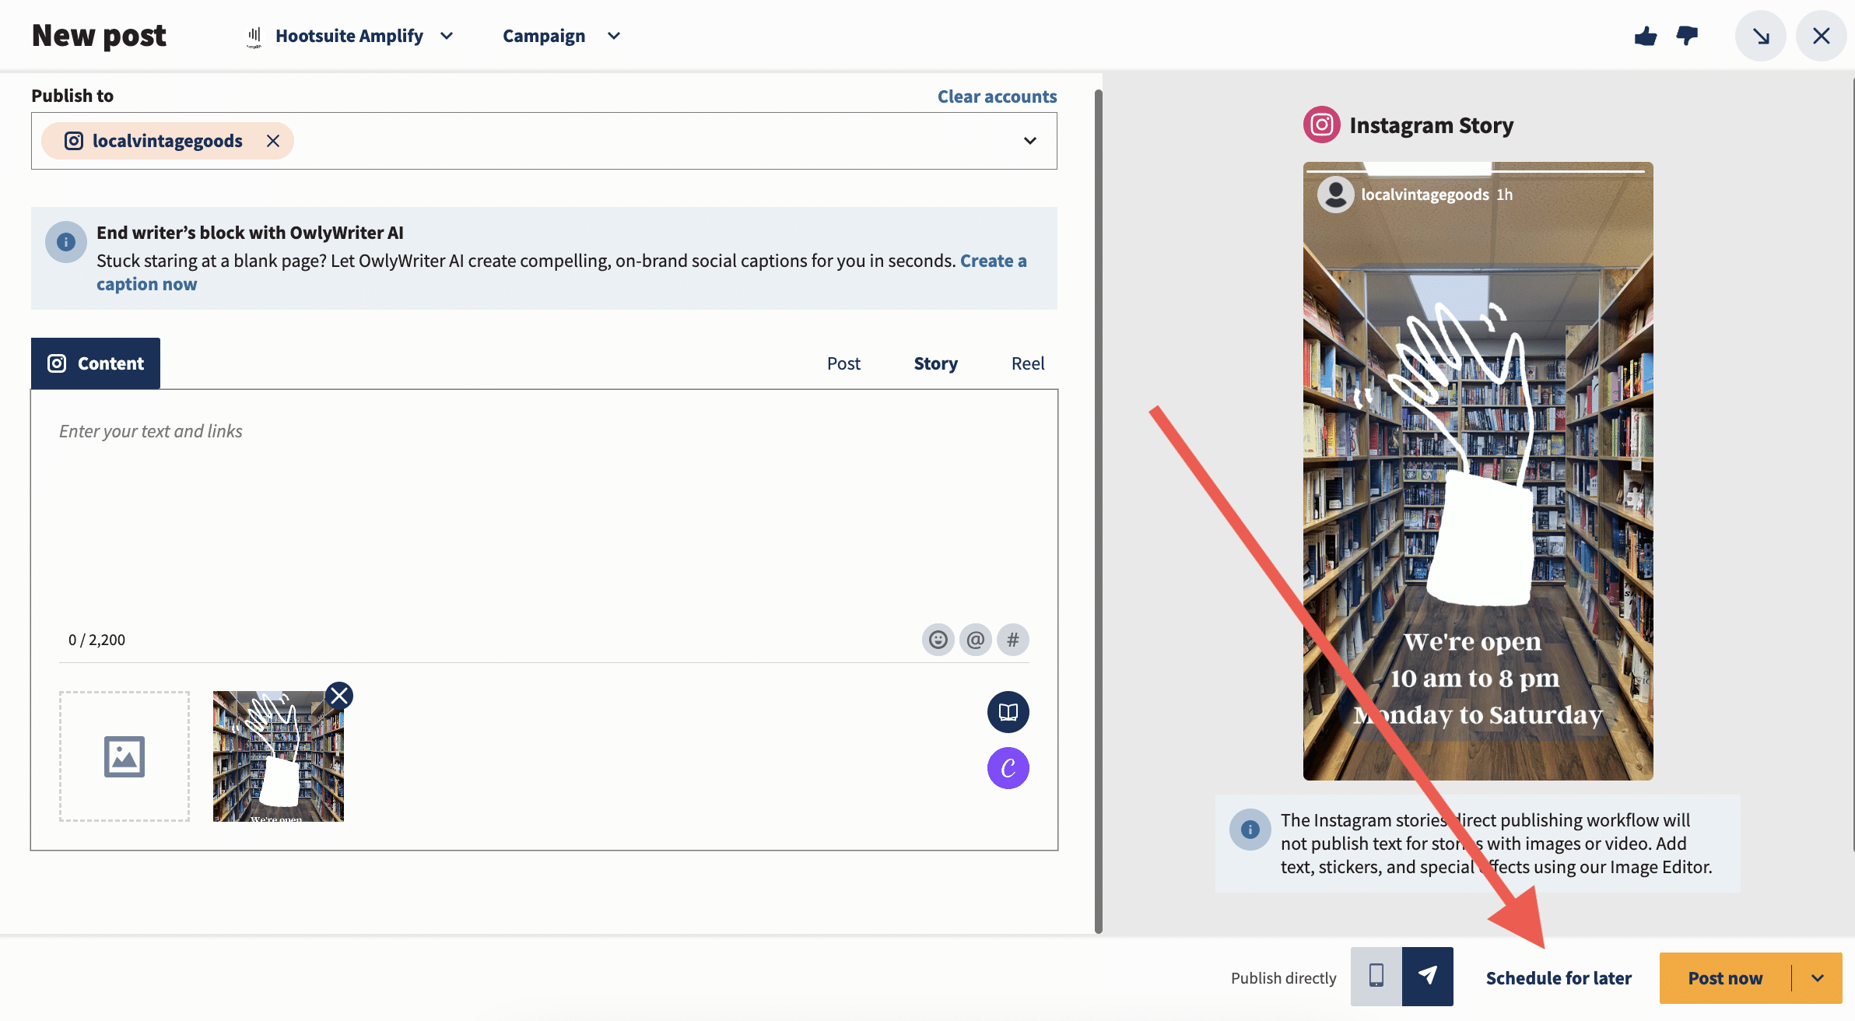
Task: Click the mention icon in text toolbar
Action: 975,639
